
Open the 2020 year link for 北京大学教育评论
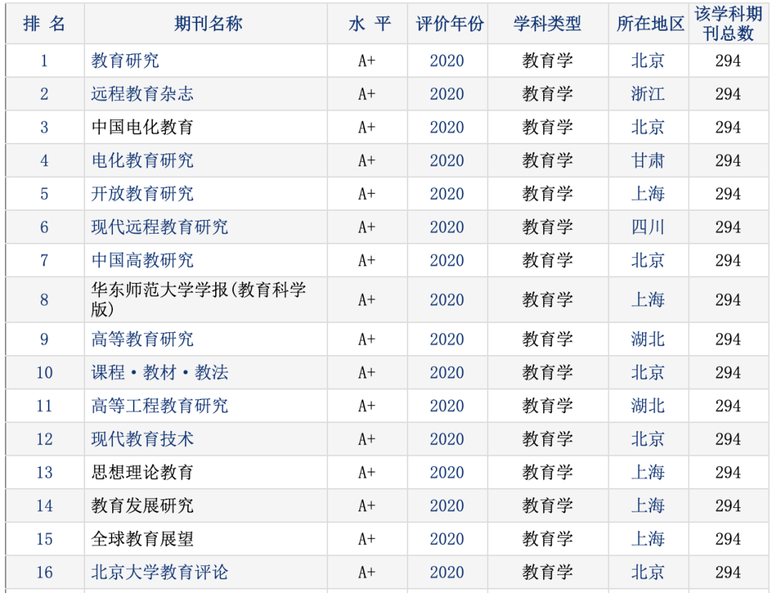pos(447,572)
